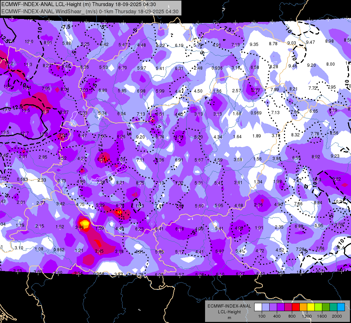The height and width of the screenshot is (323, 351).
Task: Click the wind shear value 8.03
Action: click(121, 159)
